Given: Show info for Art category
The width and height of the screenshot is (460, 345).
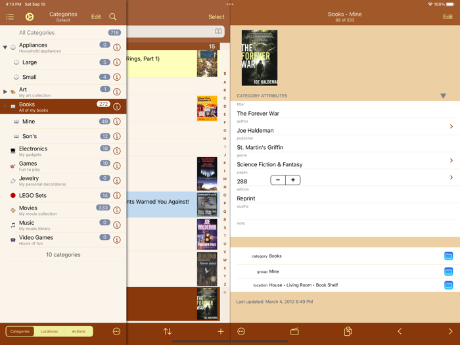Looking at the screenshot, I should pyautogui.click(x=117, y=92).
